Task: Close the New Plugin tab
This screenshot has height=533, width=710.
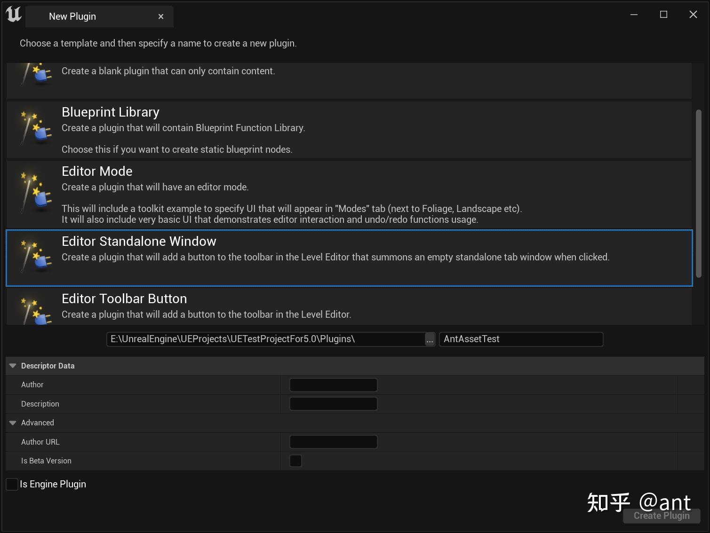Action: (x=160, y=16)
